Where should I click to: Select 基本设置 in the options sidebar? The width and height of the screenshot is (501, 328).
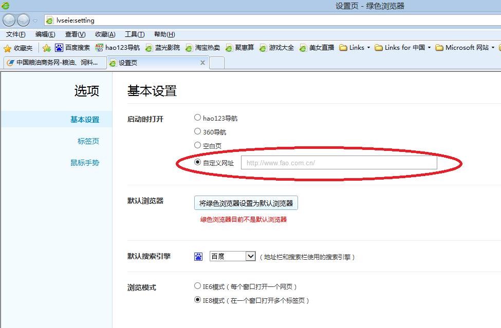85,120
